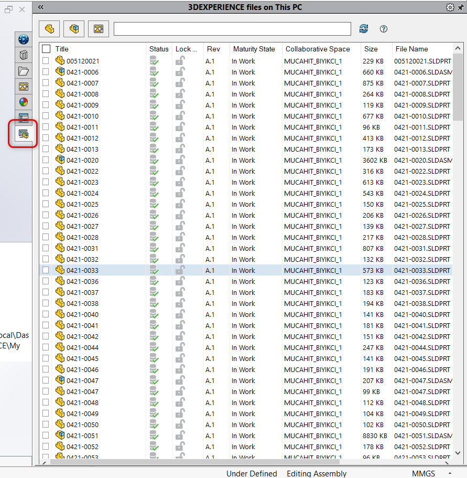Click the 3602 KB size cell
Image resolution: width=467 pixels, height=478 pixels.
pos(375,161)
